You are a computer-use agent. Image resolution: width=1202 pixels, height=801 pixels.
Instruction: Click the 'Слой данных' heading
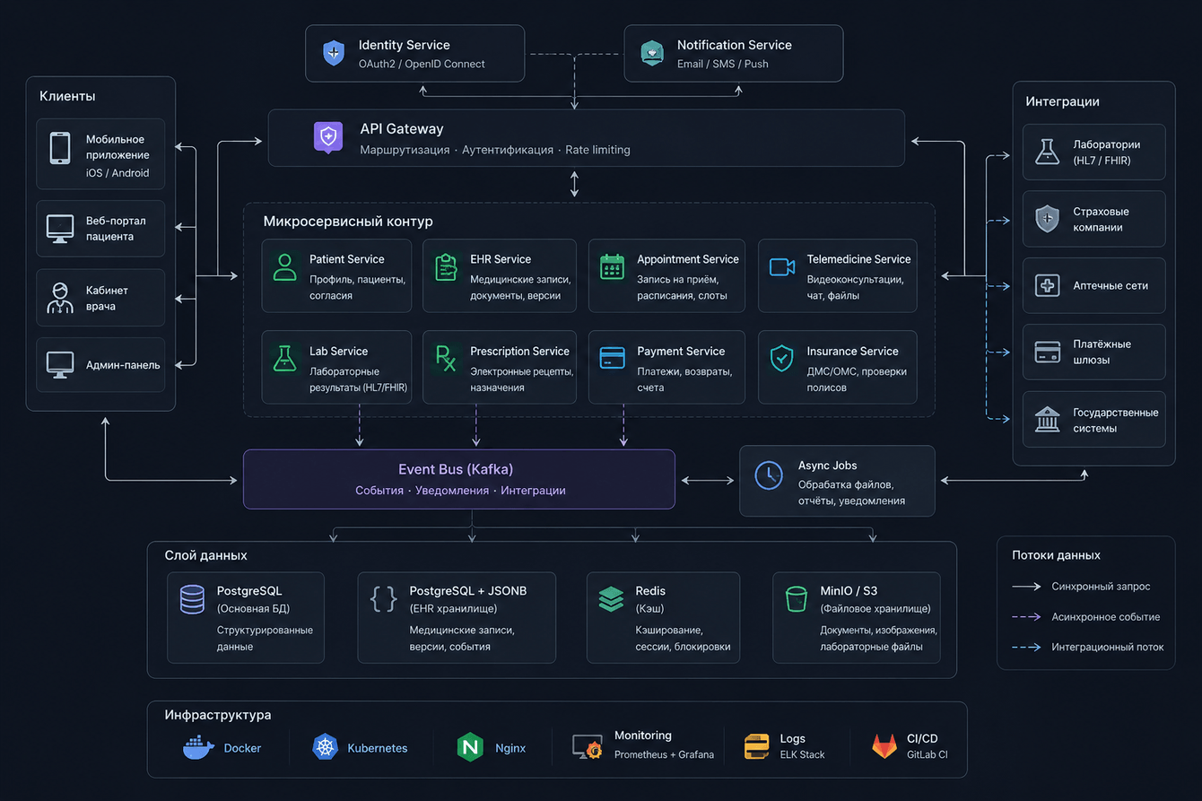(x=206, y=555)
